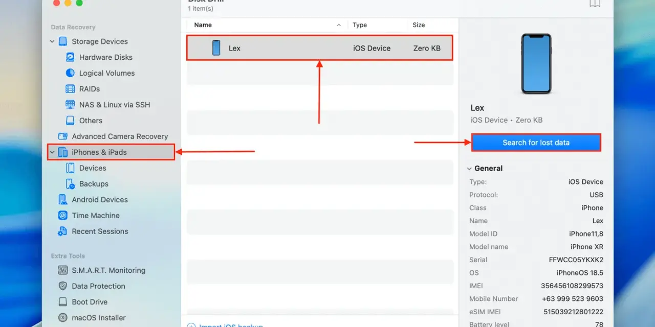Click the iOS Device type cell for Lex
Image resolution: width=655 pixels, height=327 pixels.
[372, 48]
